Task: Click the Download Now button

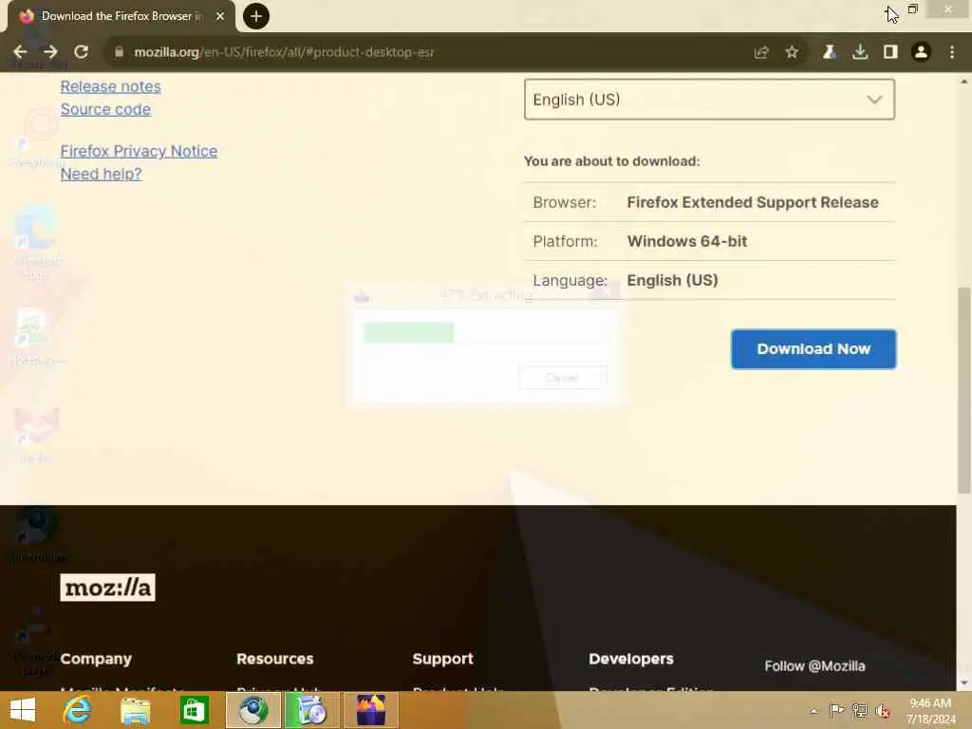Action: (813, 349)
